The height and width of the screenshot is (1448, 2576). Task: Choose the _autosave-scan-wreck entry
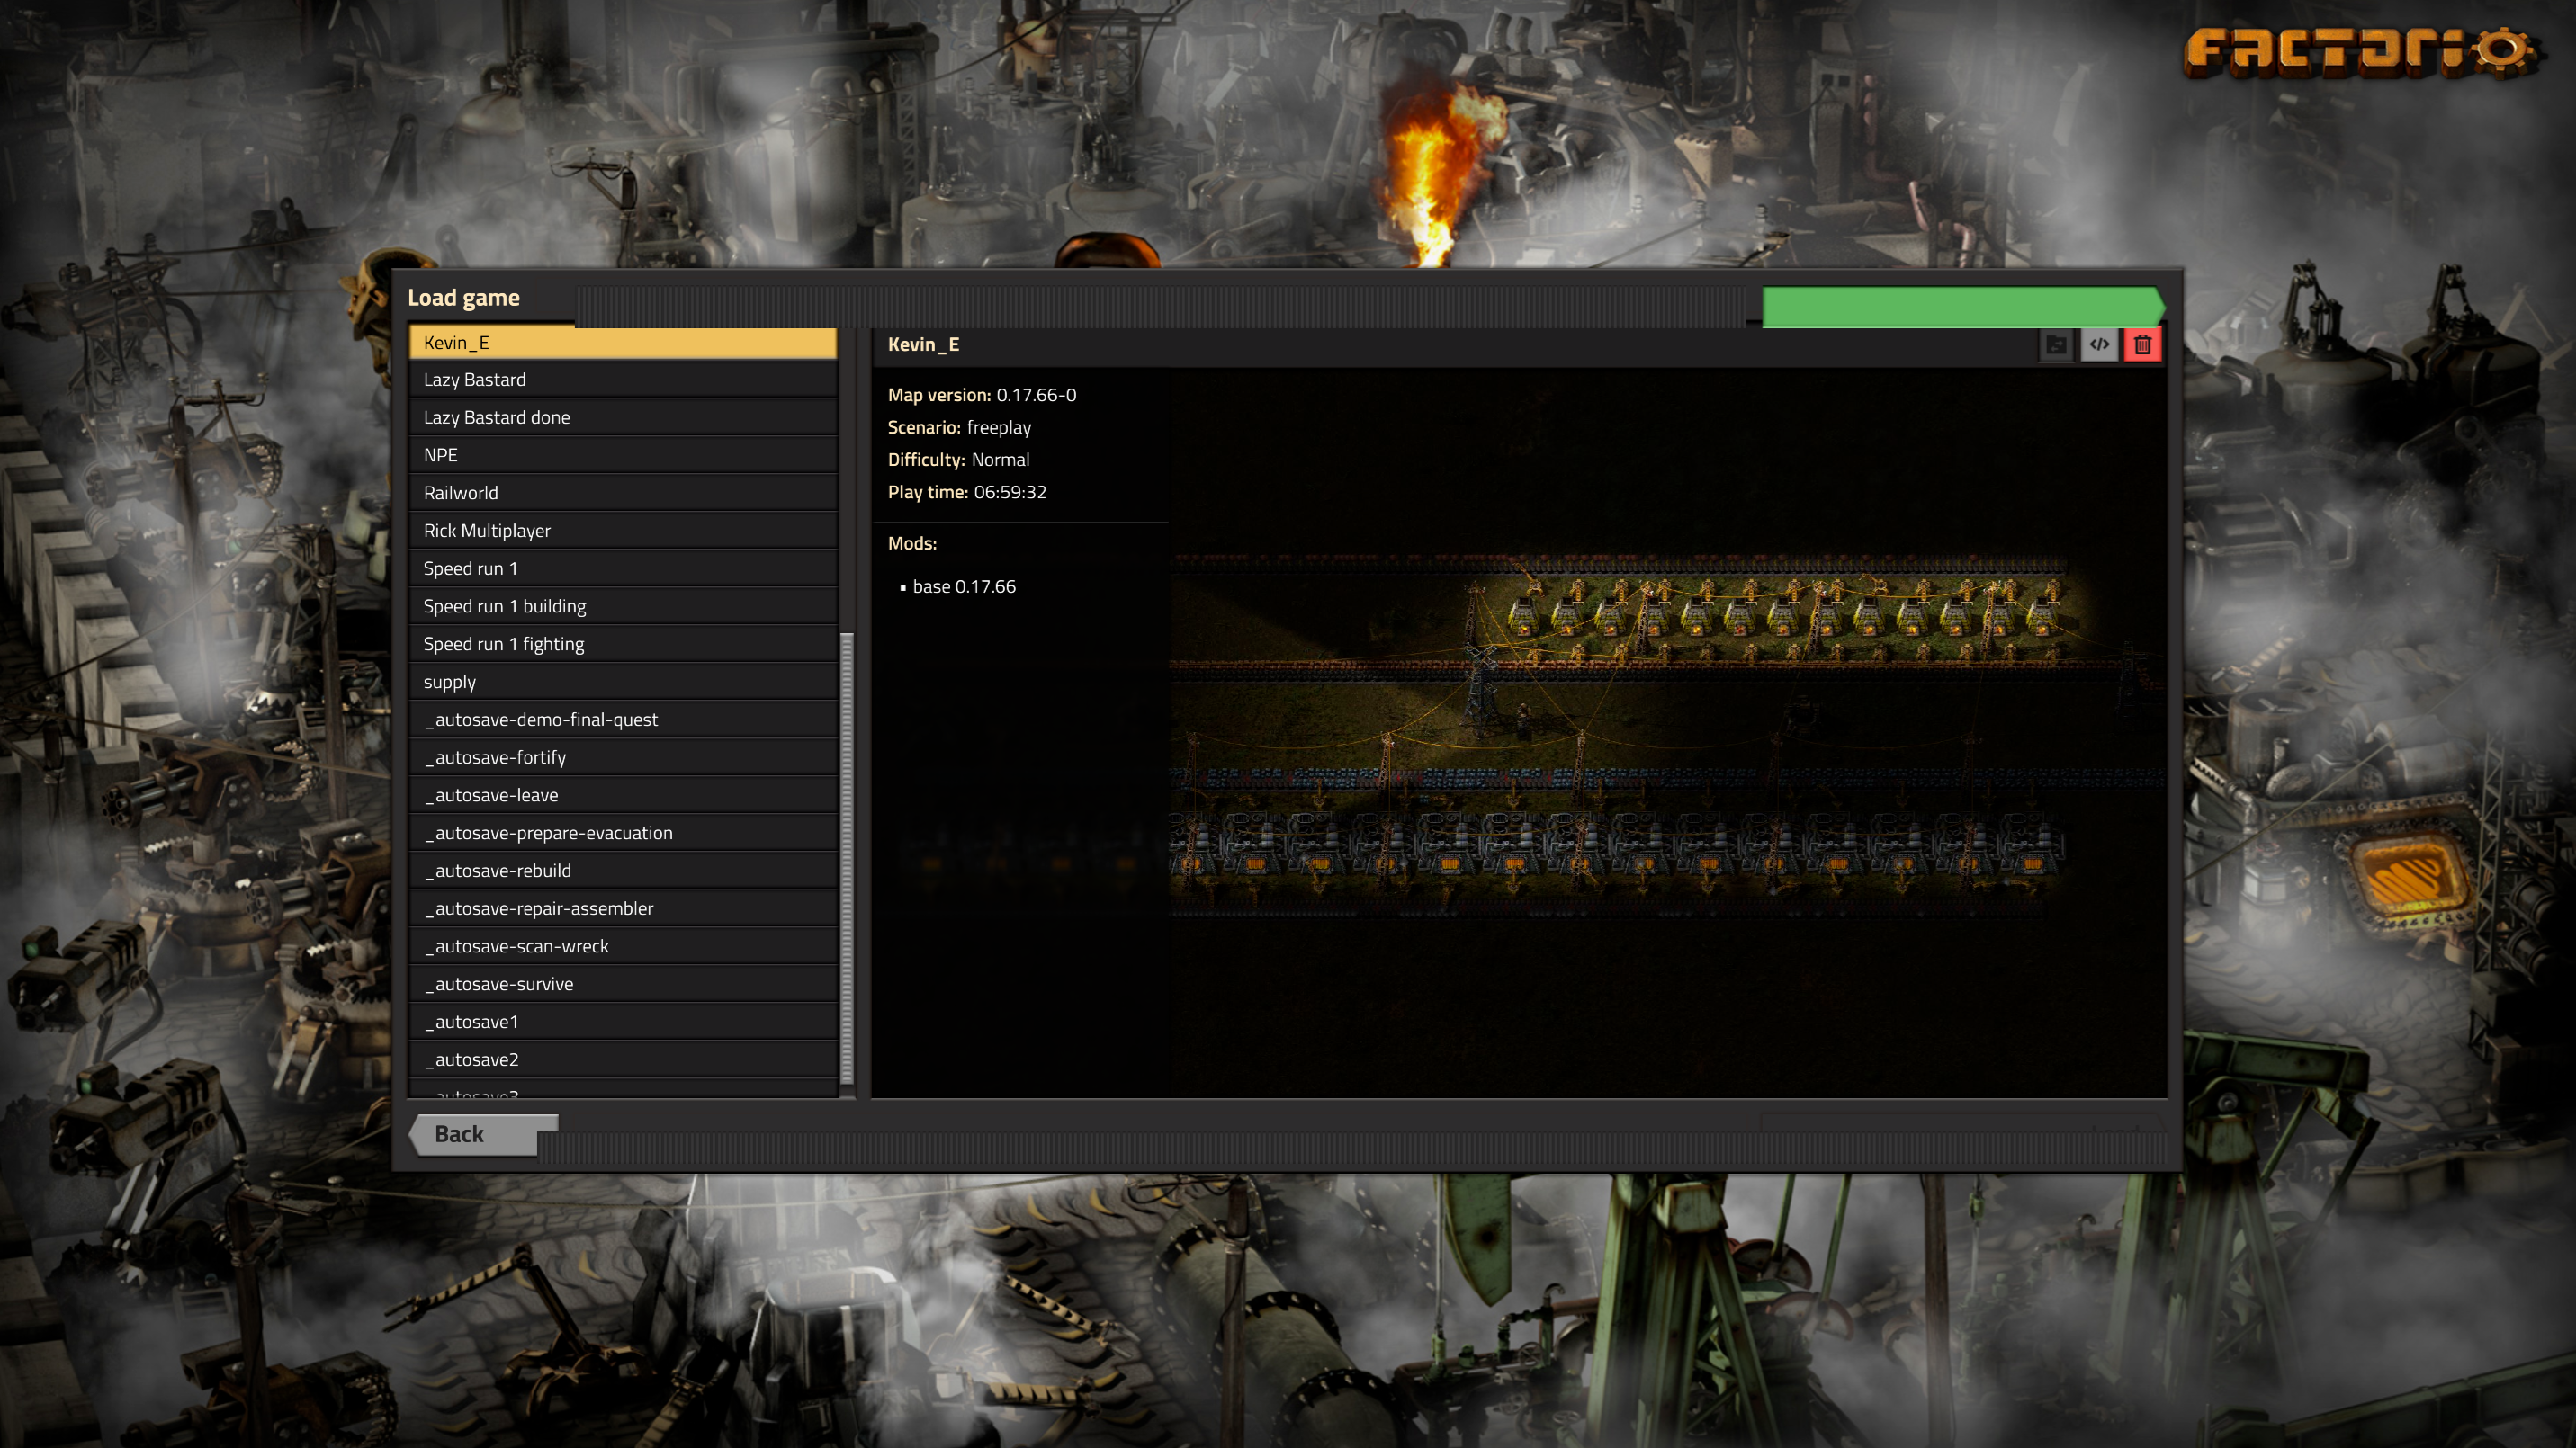623,946
